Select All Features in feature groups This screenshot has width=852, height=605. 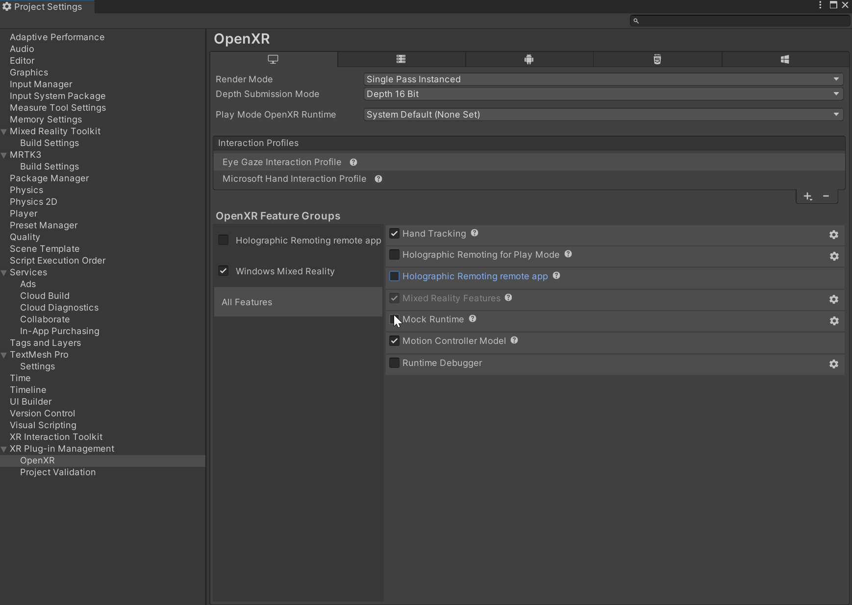point(247,302)
